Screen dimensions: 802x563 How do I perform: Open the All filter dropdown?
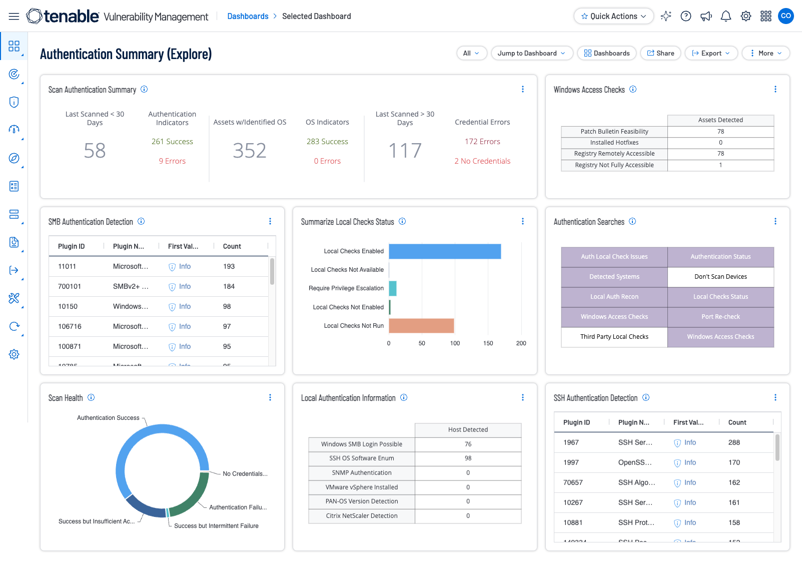click(471, 53)
